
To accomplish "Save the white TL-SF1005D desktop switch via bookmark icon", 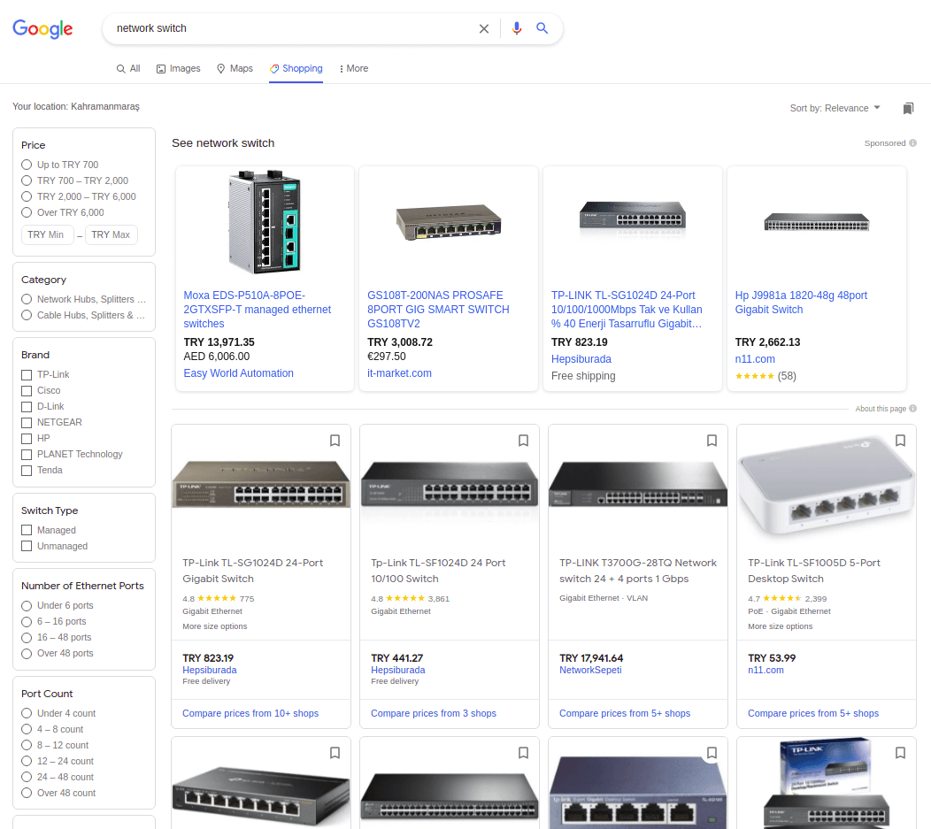I will coord(900,440).
